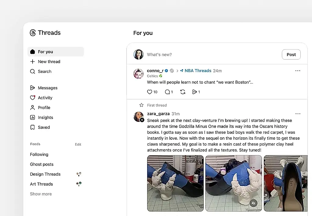312x216 pixels.
Task: Open Saved posts
Action: pyautogui.click(x=40, y=127)
